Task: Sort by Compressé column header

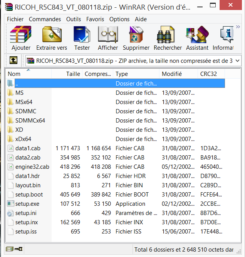Action: tap(98, 74)
